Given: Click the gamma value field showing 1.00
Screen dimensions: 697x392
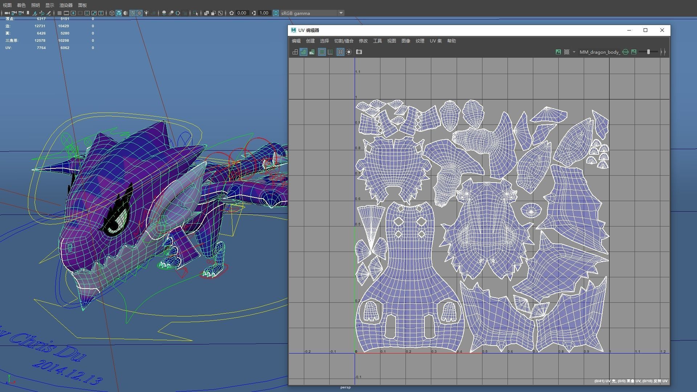Looking at the screenshot, I should (264, 13).
